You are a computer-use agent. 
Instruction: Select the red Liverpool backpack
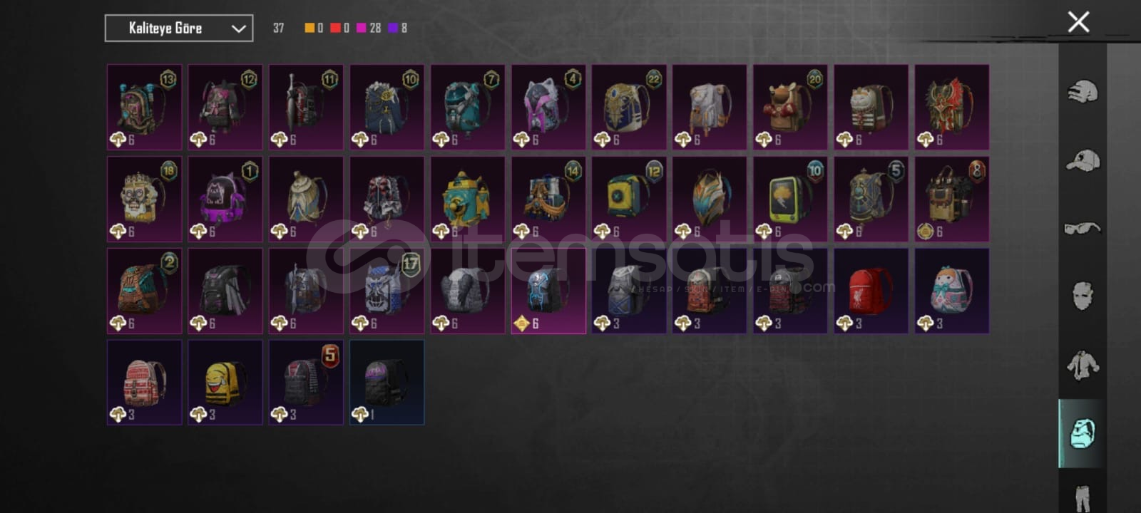click(871, 291)
